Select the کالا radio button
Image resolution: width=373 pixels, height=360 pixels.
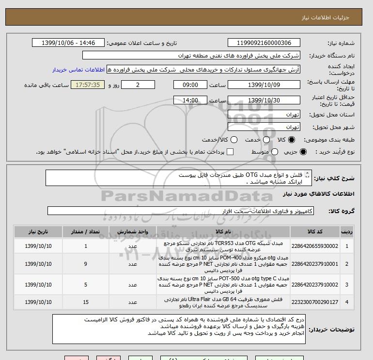click(292, 140)
